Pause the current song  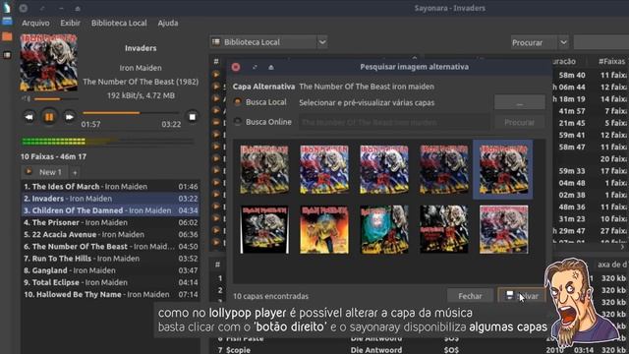49,117
